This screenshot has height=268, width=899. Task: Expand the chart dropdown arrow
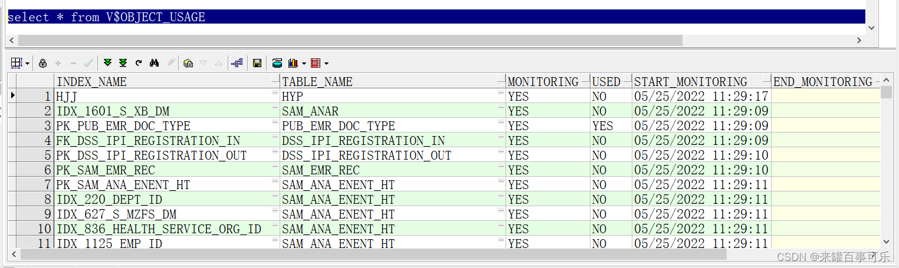(304, 64)
